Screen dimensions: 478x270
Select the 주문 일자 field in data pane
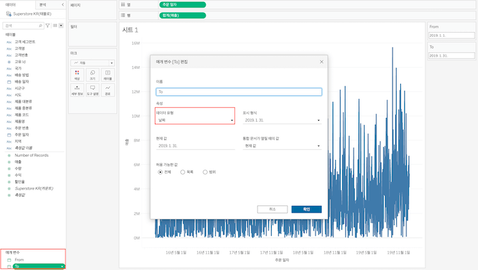[x=22, y=134]
